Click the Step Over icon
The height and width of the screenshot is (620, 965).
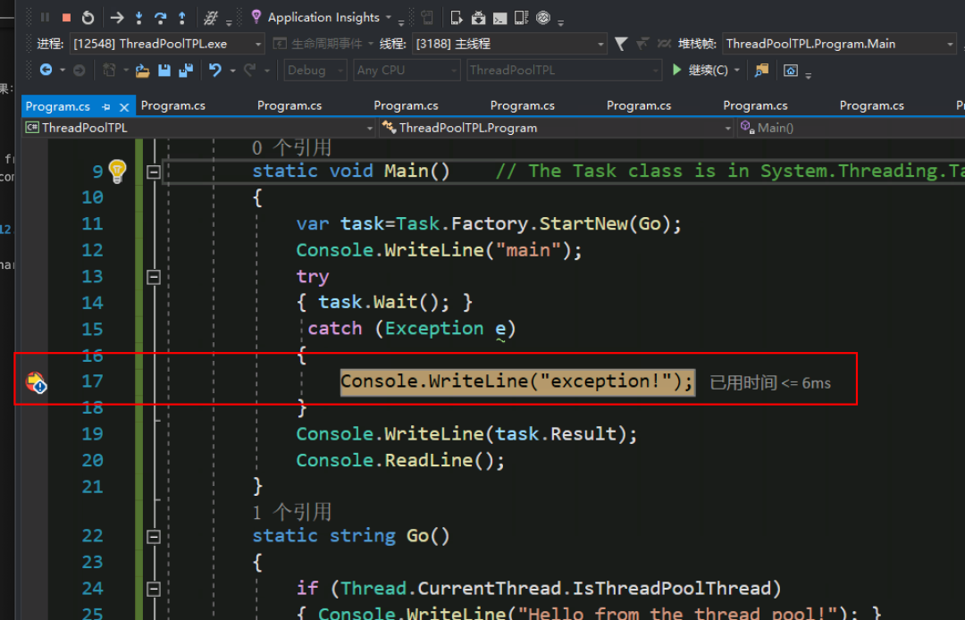click(161, 17)
